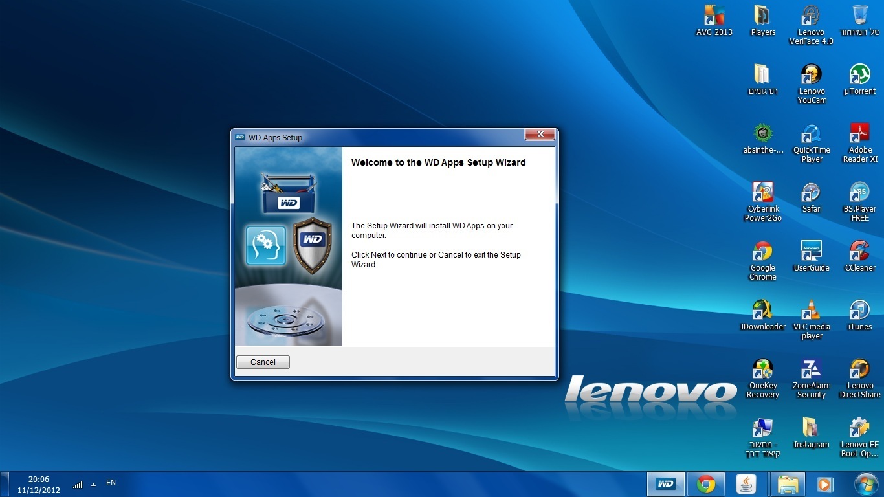Open AVG 2013 desktop shortcut
The image size is (884, 497).
click(x=714, y=21)
